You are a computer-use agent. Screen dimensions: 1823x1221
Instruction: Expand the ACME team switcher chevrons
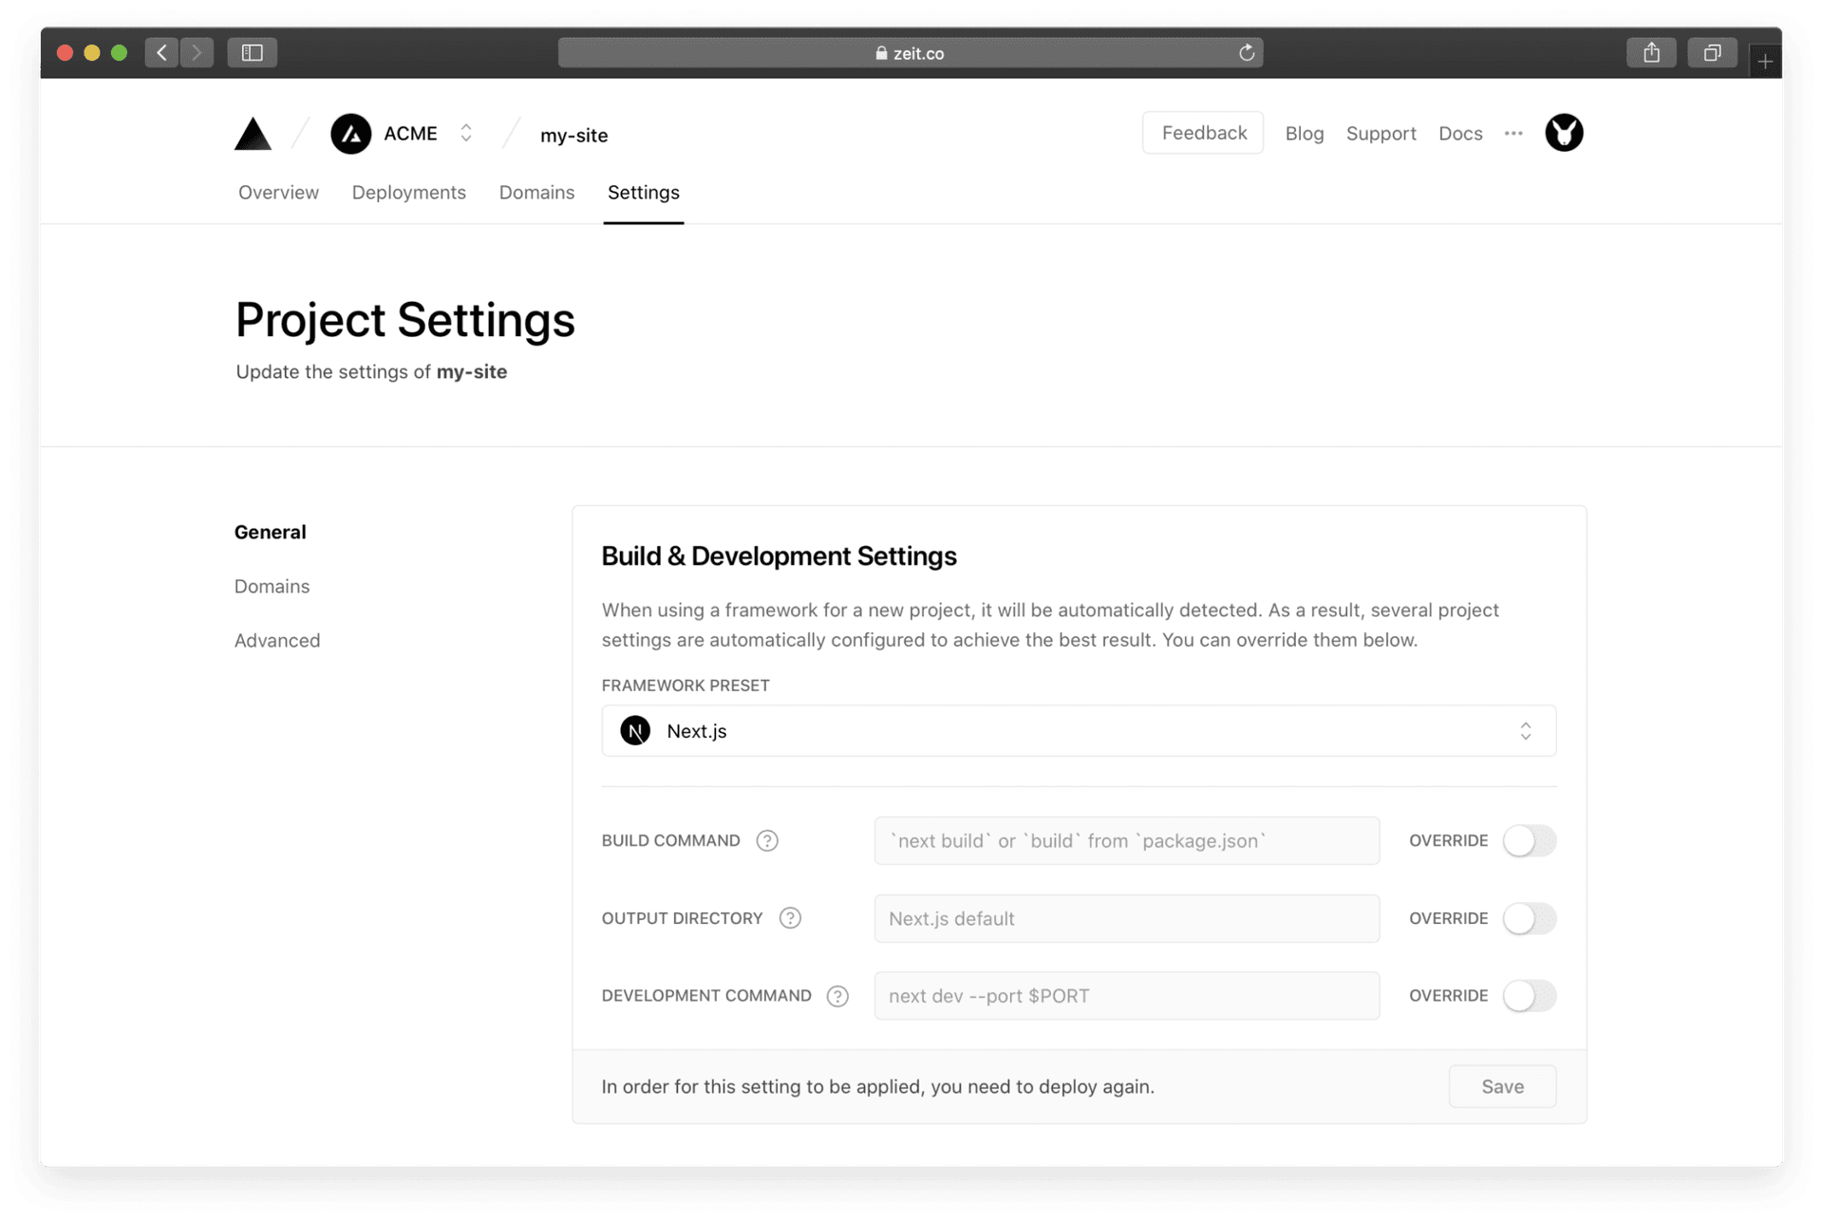(x=466, y=133)
